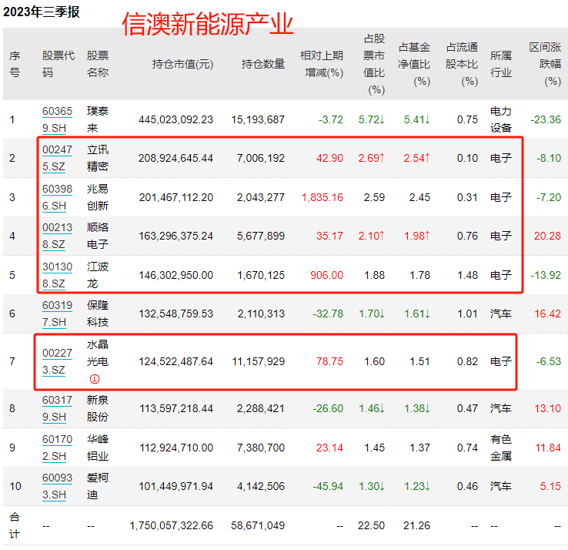Click the 1,835.16 change value
568x550 pixels.
pyautogui.click(x=322, y=197)
